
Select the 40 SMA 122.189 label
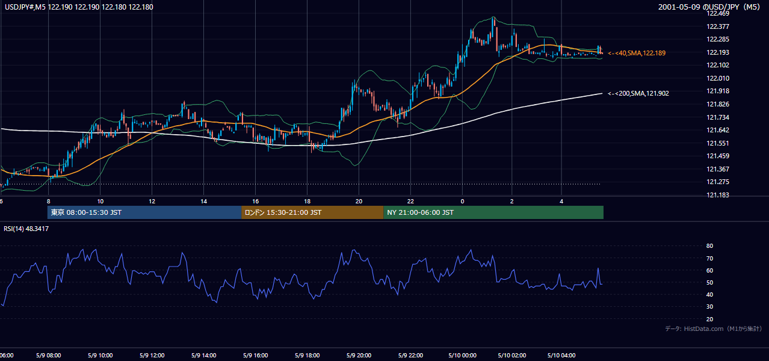637,53
